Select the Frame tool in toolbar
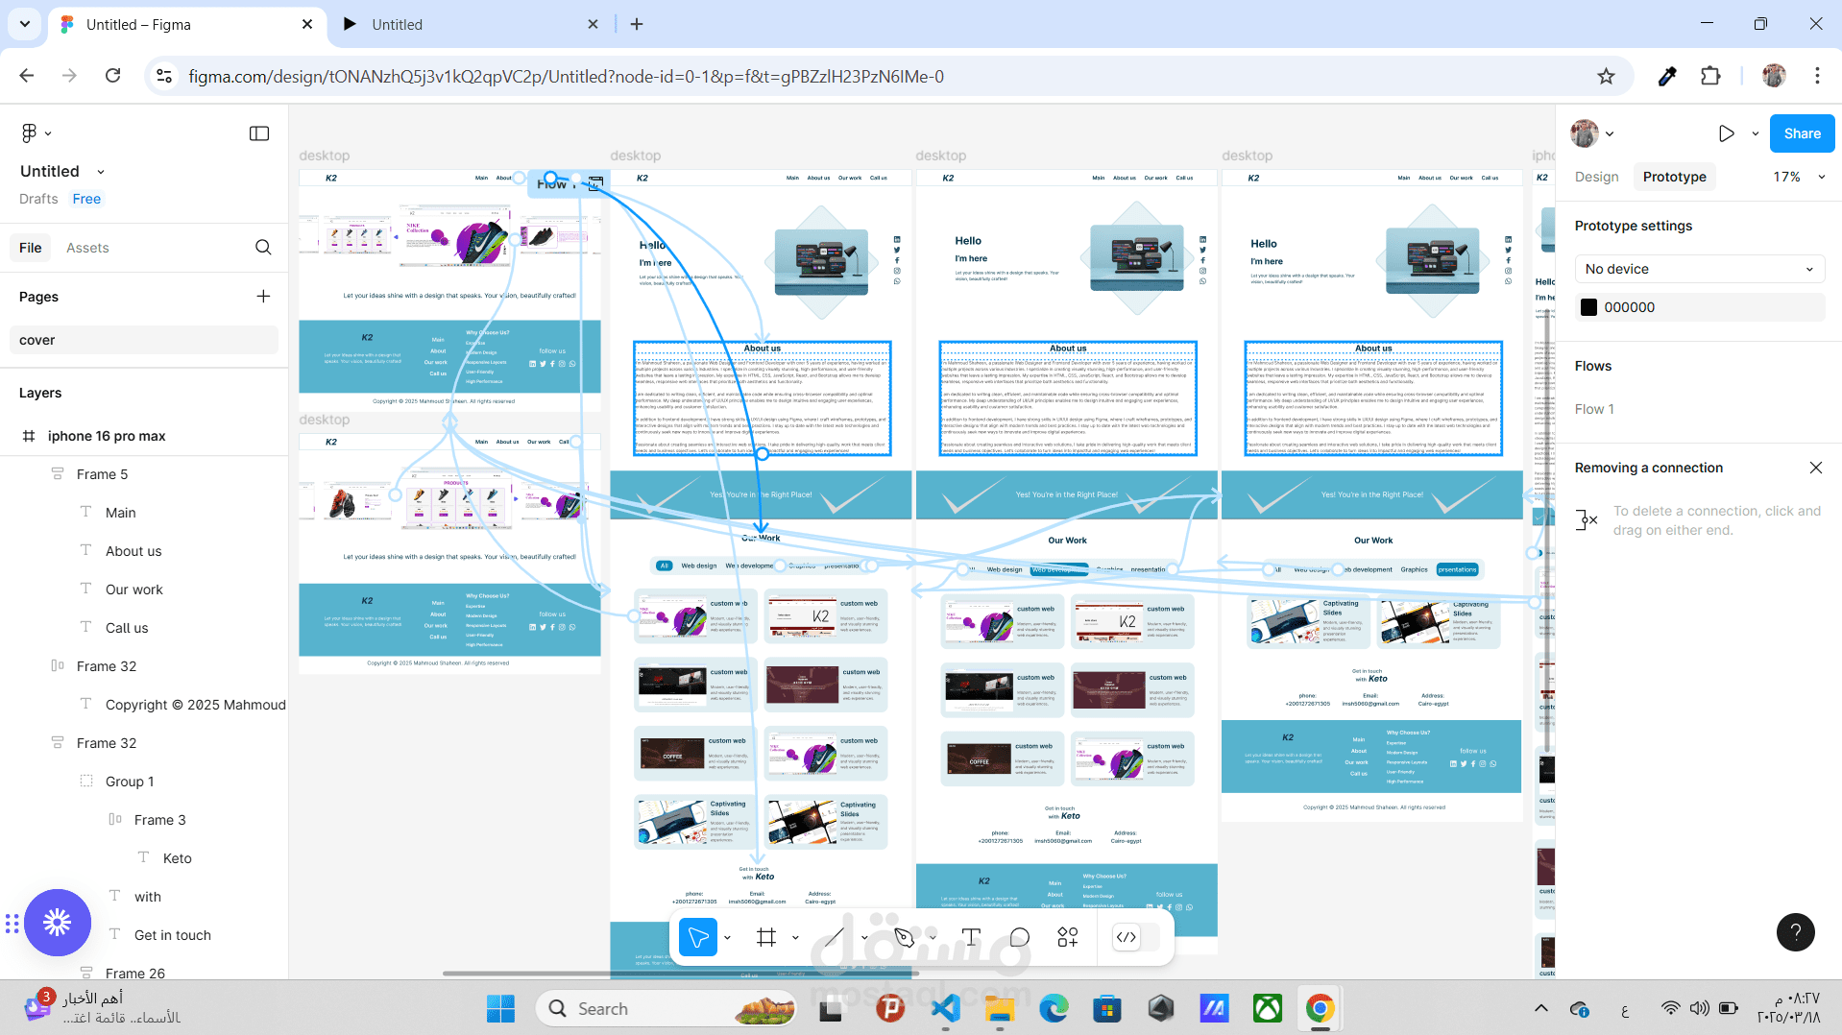The image size is (1842, 1035). 766,937
